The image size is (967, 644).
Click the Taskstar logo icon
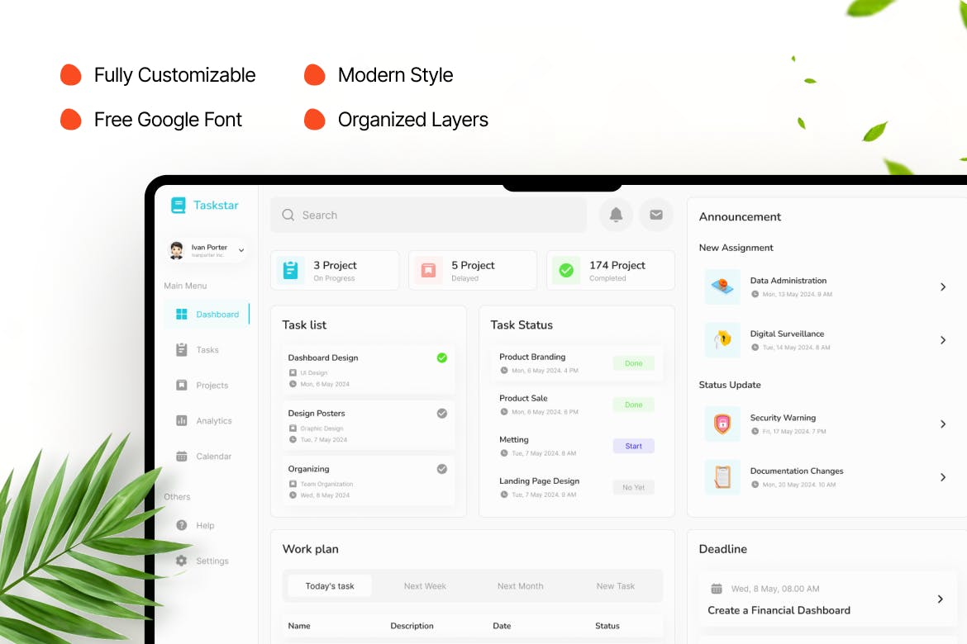[x=179, y=206]
